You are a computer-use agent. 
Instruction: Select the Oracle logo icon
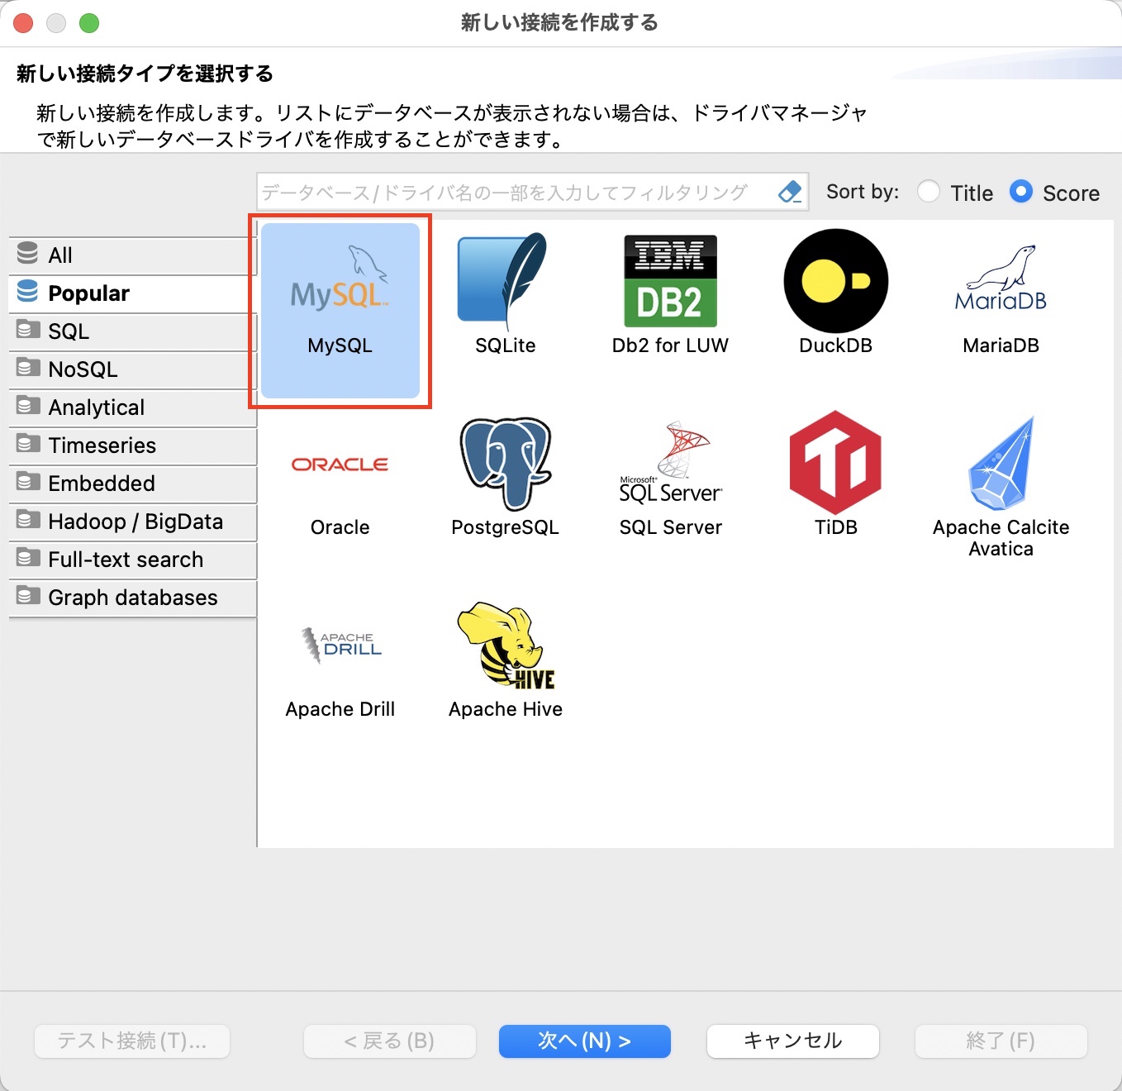tap(340, 465)
